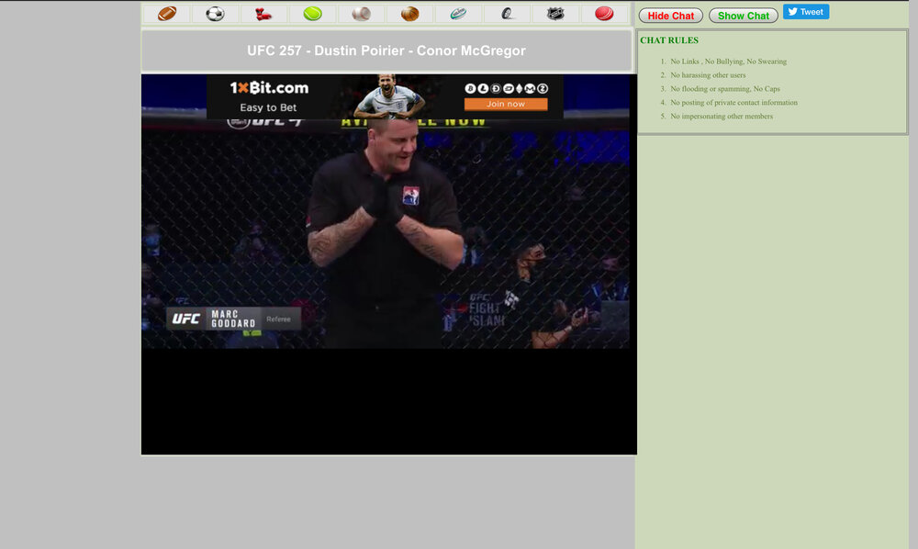This screenshot has width=918, height=549.
Task: Click the referee video stream player
Action: 386,239
